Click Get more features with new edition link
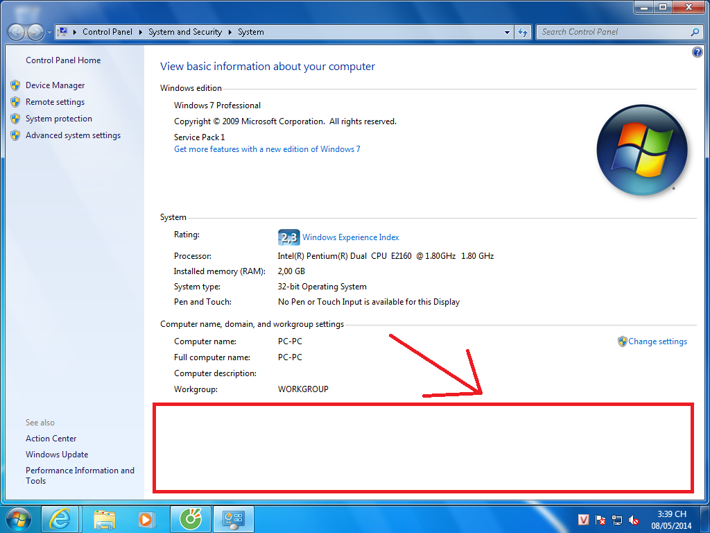Image resolution: width=710 pixels, height=533 pixels. [x=267, y=149]
